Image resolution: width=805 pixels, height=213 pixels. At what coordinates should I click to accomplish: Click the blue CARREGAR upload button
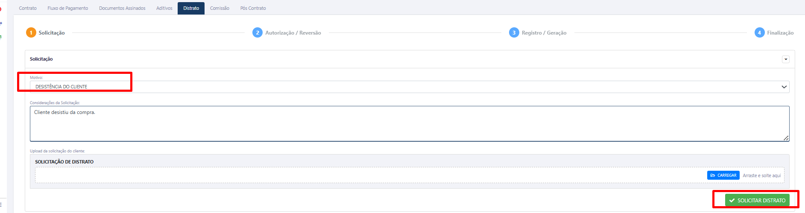click(x=723, y=175)
